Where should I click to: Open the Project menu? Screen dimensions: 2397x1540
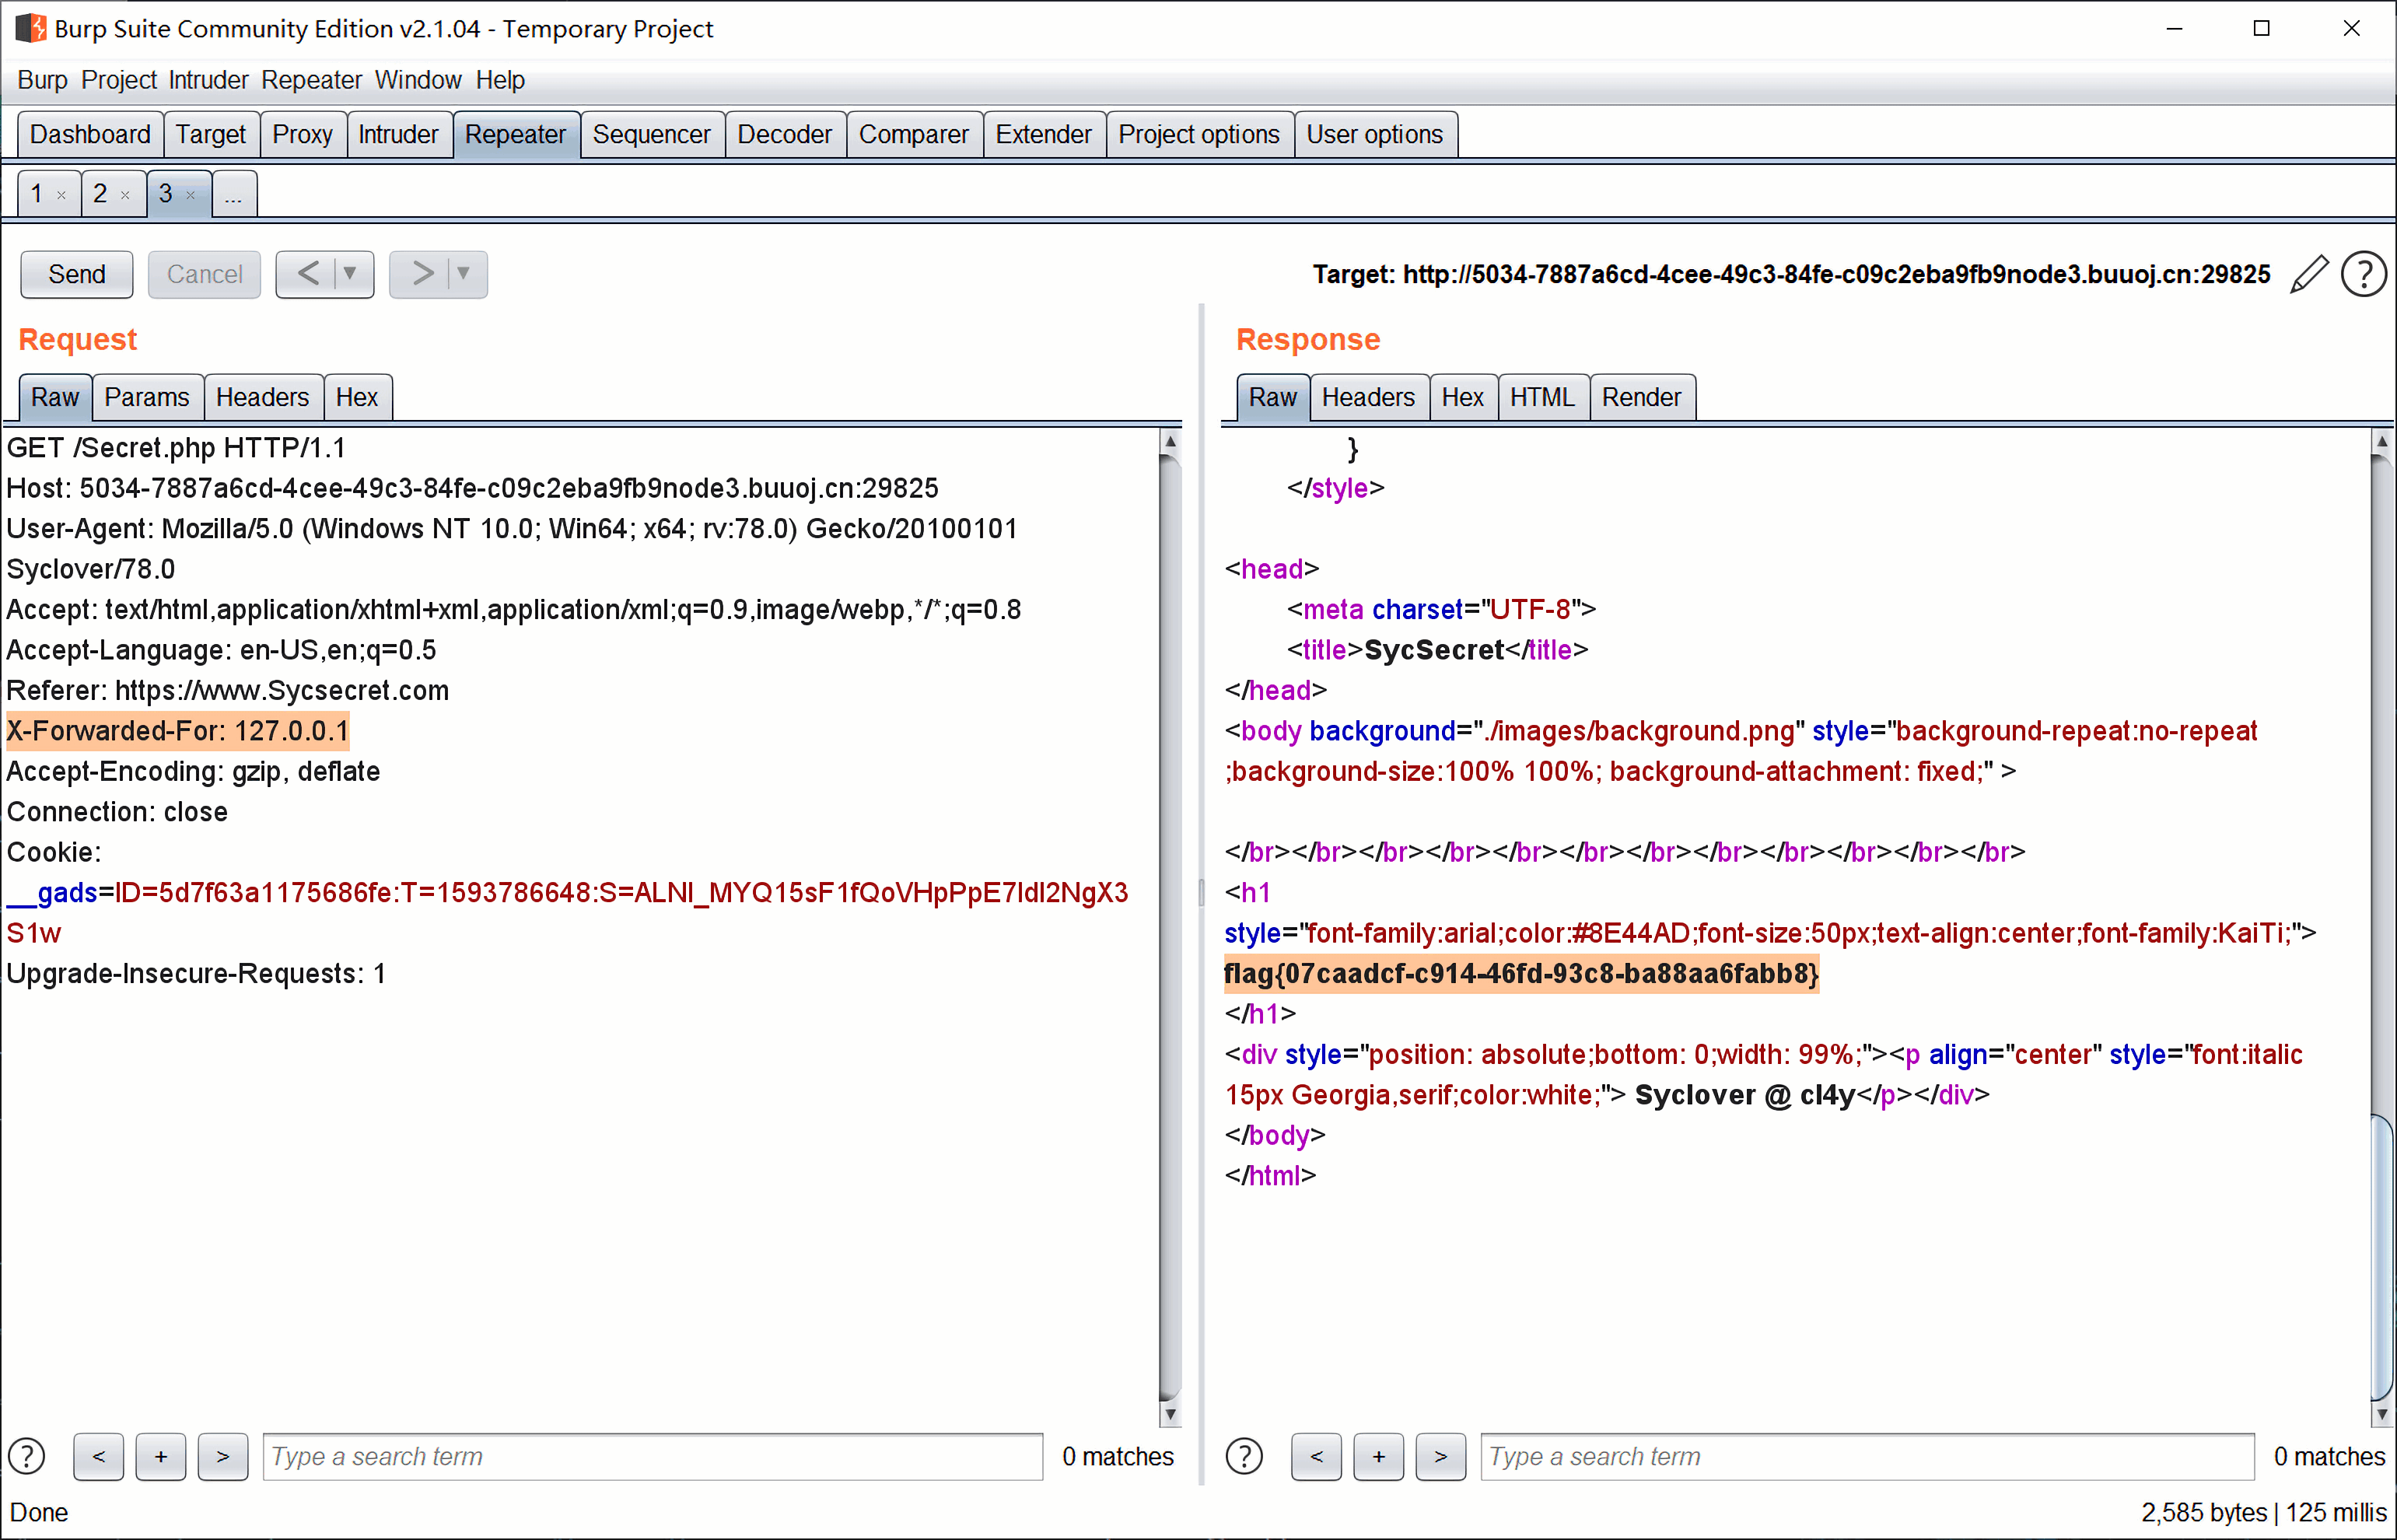pos(118,80)
